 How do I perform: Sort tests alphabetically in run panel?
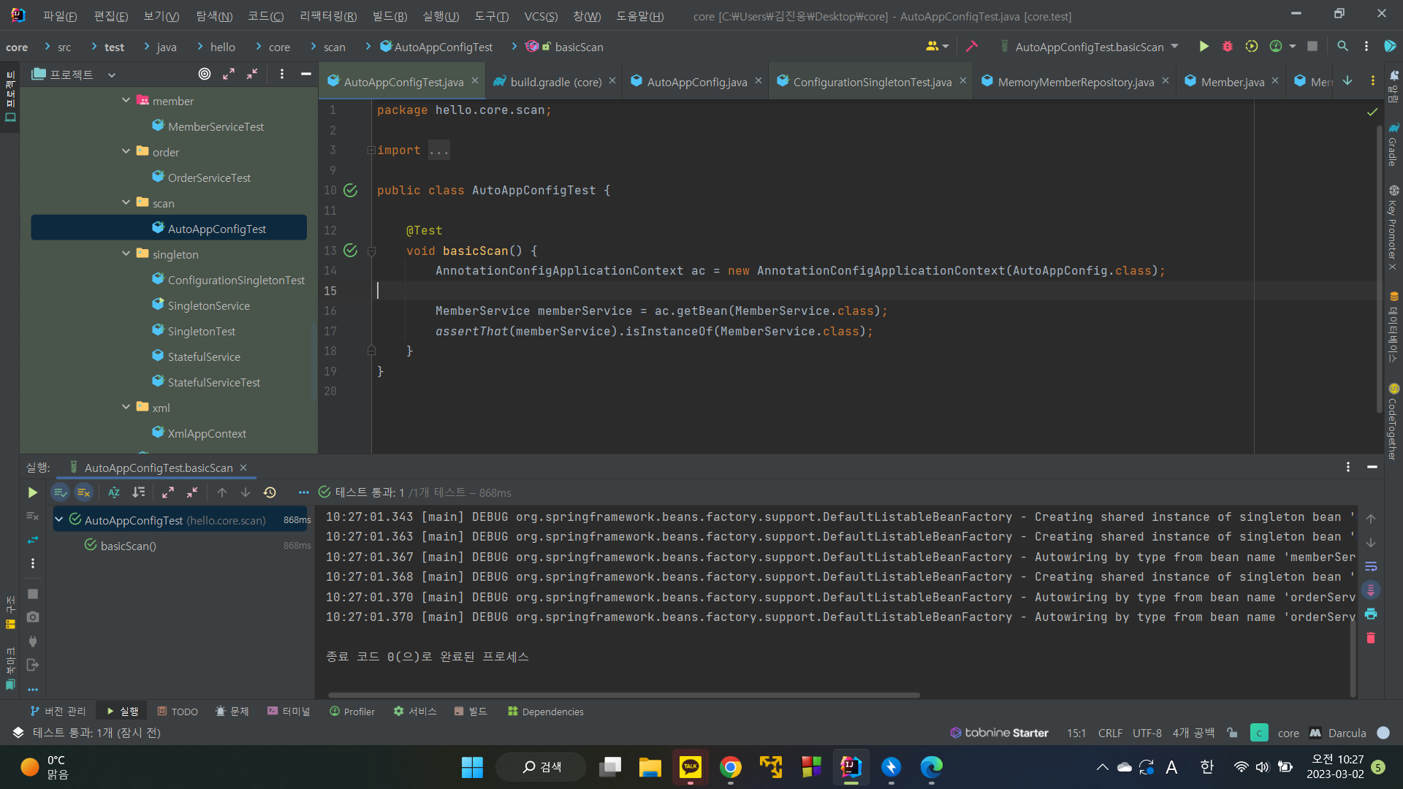pos(114,492)
